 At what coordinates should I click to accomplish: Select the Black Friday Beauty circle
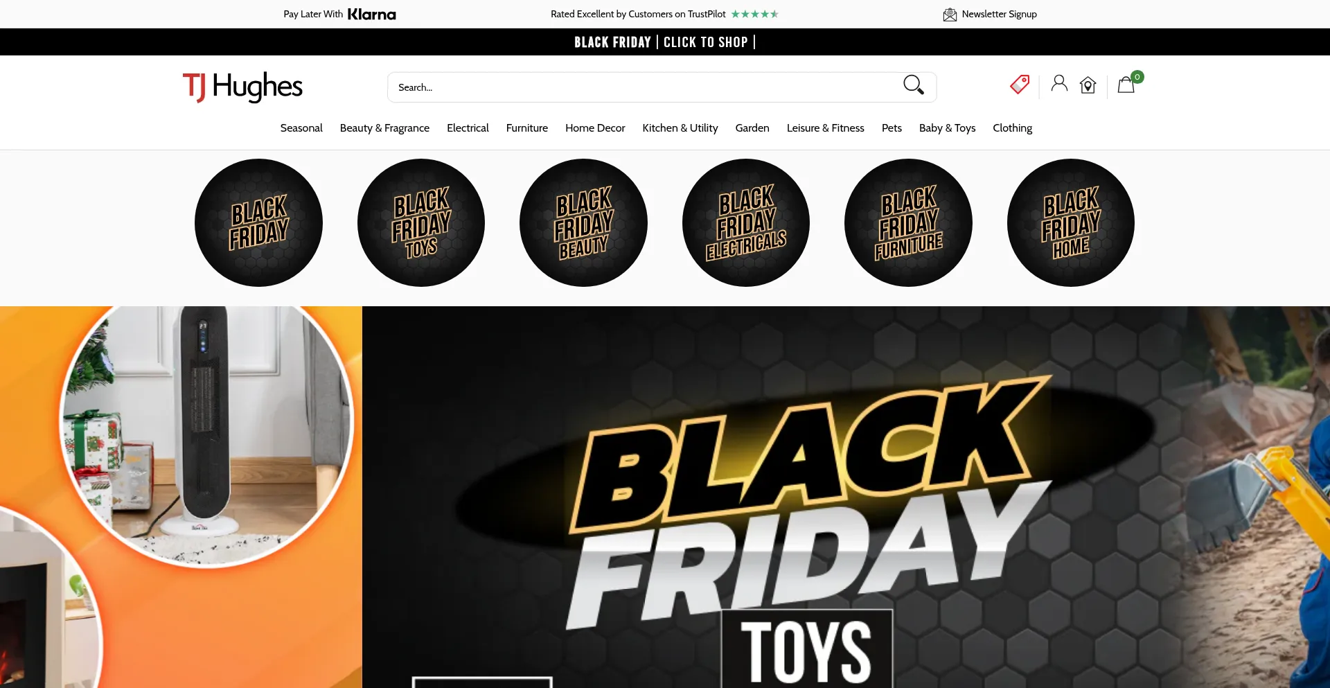(583, 222)
